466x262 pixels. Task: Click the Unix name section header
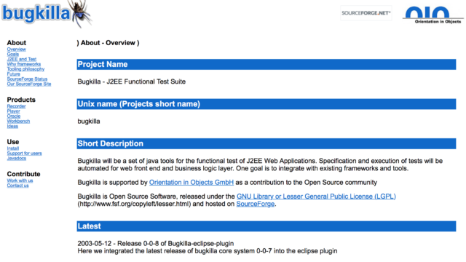click(266, 104)
